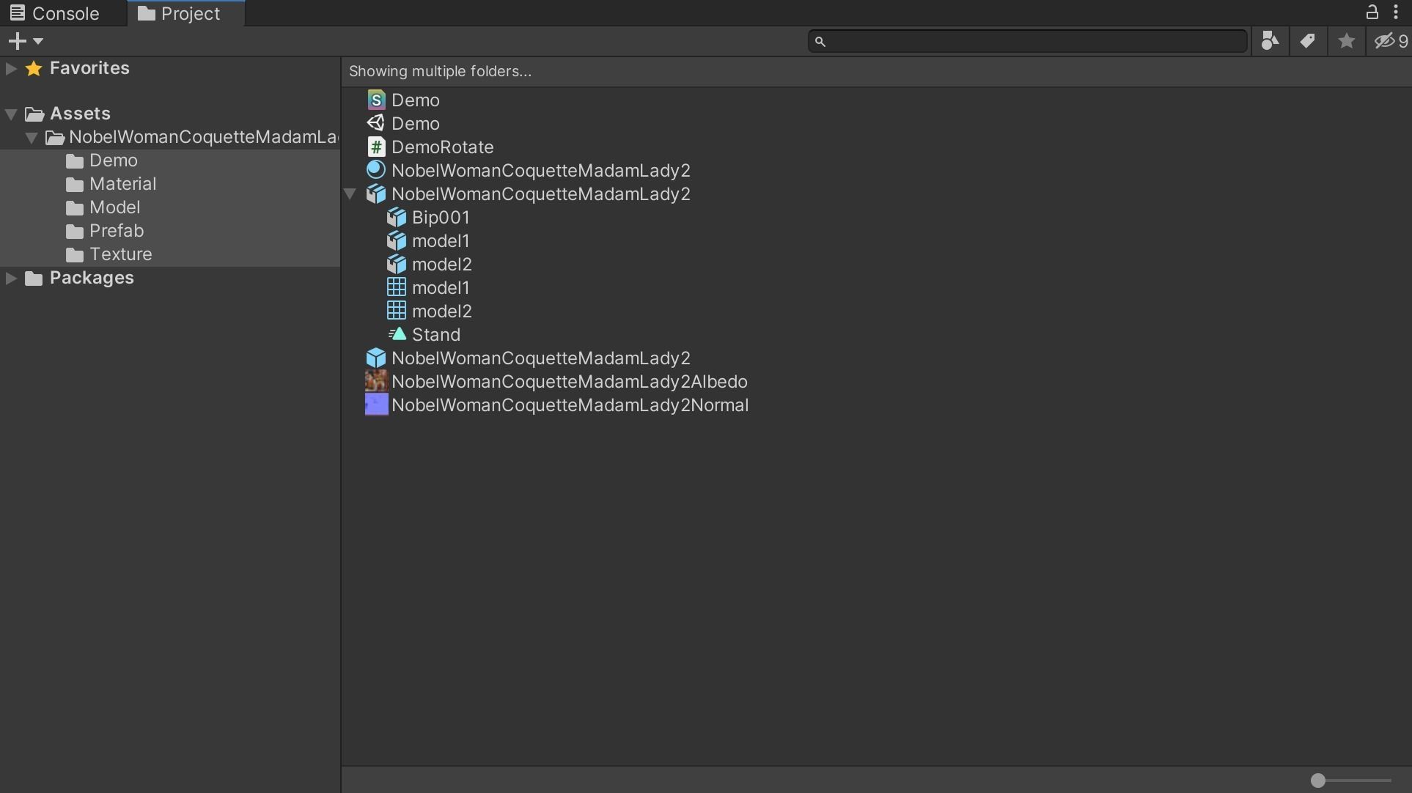
Task: Select the Stand animation clip icon
Action: coord(397,334)
